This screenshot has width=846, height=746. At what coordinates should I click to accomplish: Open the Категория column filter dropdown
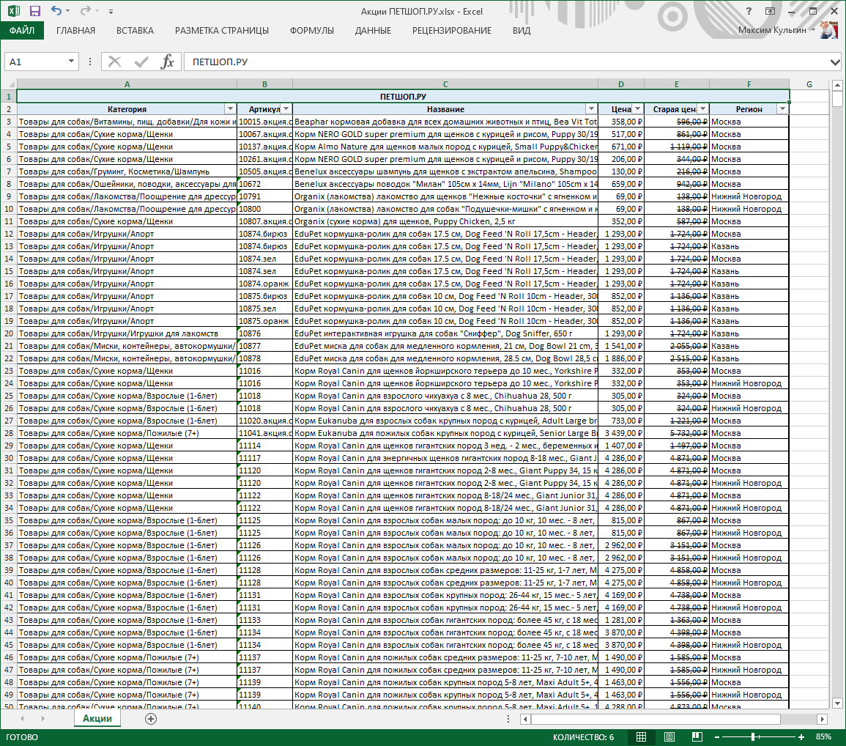click(x=231, y=109)
